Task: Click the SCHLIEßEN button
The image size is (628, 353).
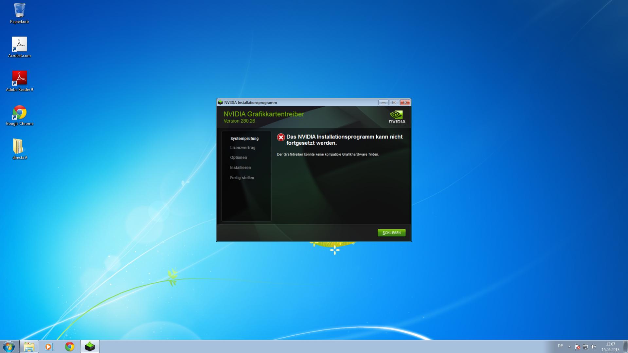Action: pyautogui.click(x=391, y=233)
